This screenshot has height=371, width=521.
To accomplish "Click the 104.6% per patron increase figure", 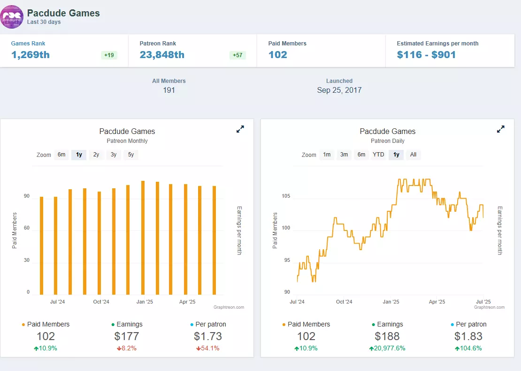I will 468,349.
